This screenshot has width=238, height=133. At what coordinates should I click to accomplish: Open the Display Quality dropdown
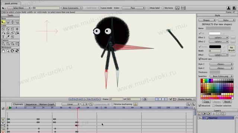[x=186, y=99]
